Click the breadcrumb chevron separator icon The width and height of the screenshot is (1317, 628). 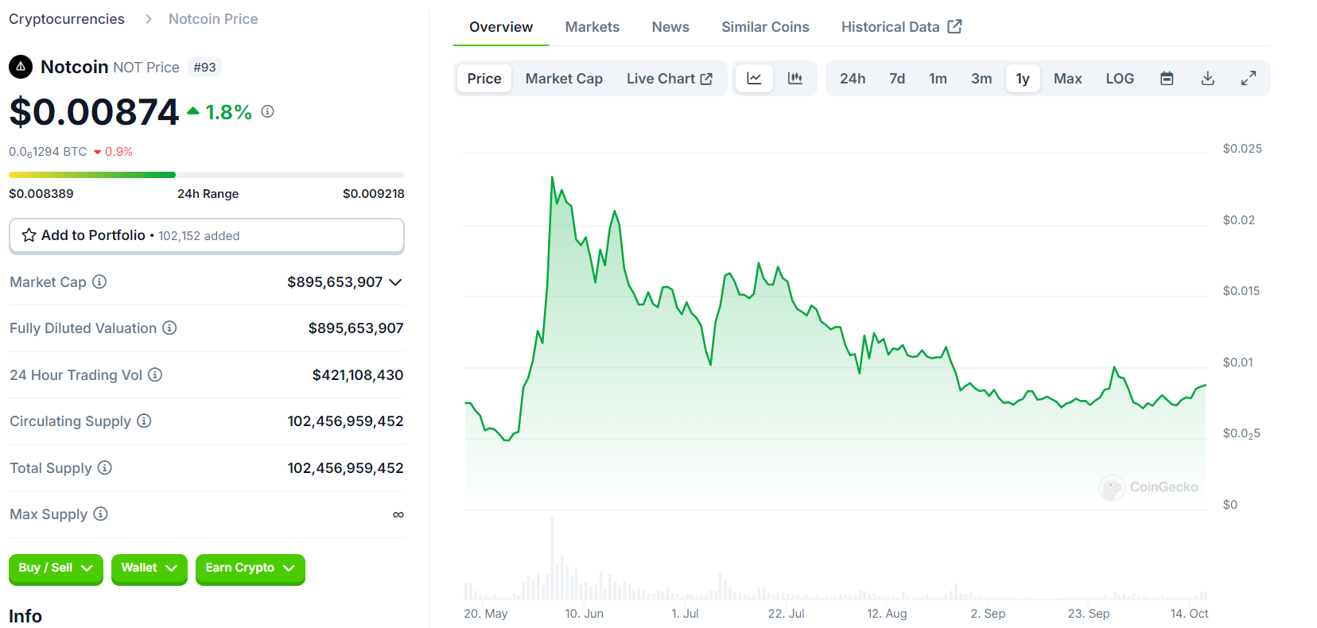(x=148, y=19)
